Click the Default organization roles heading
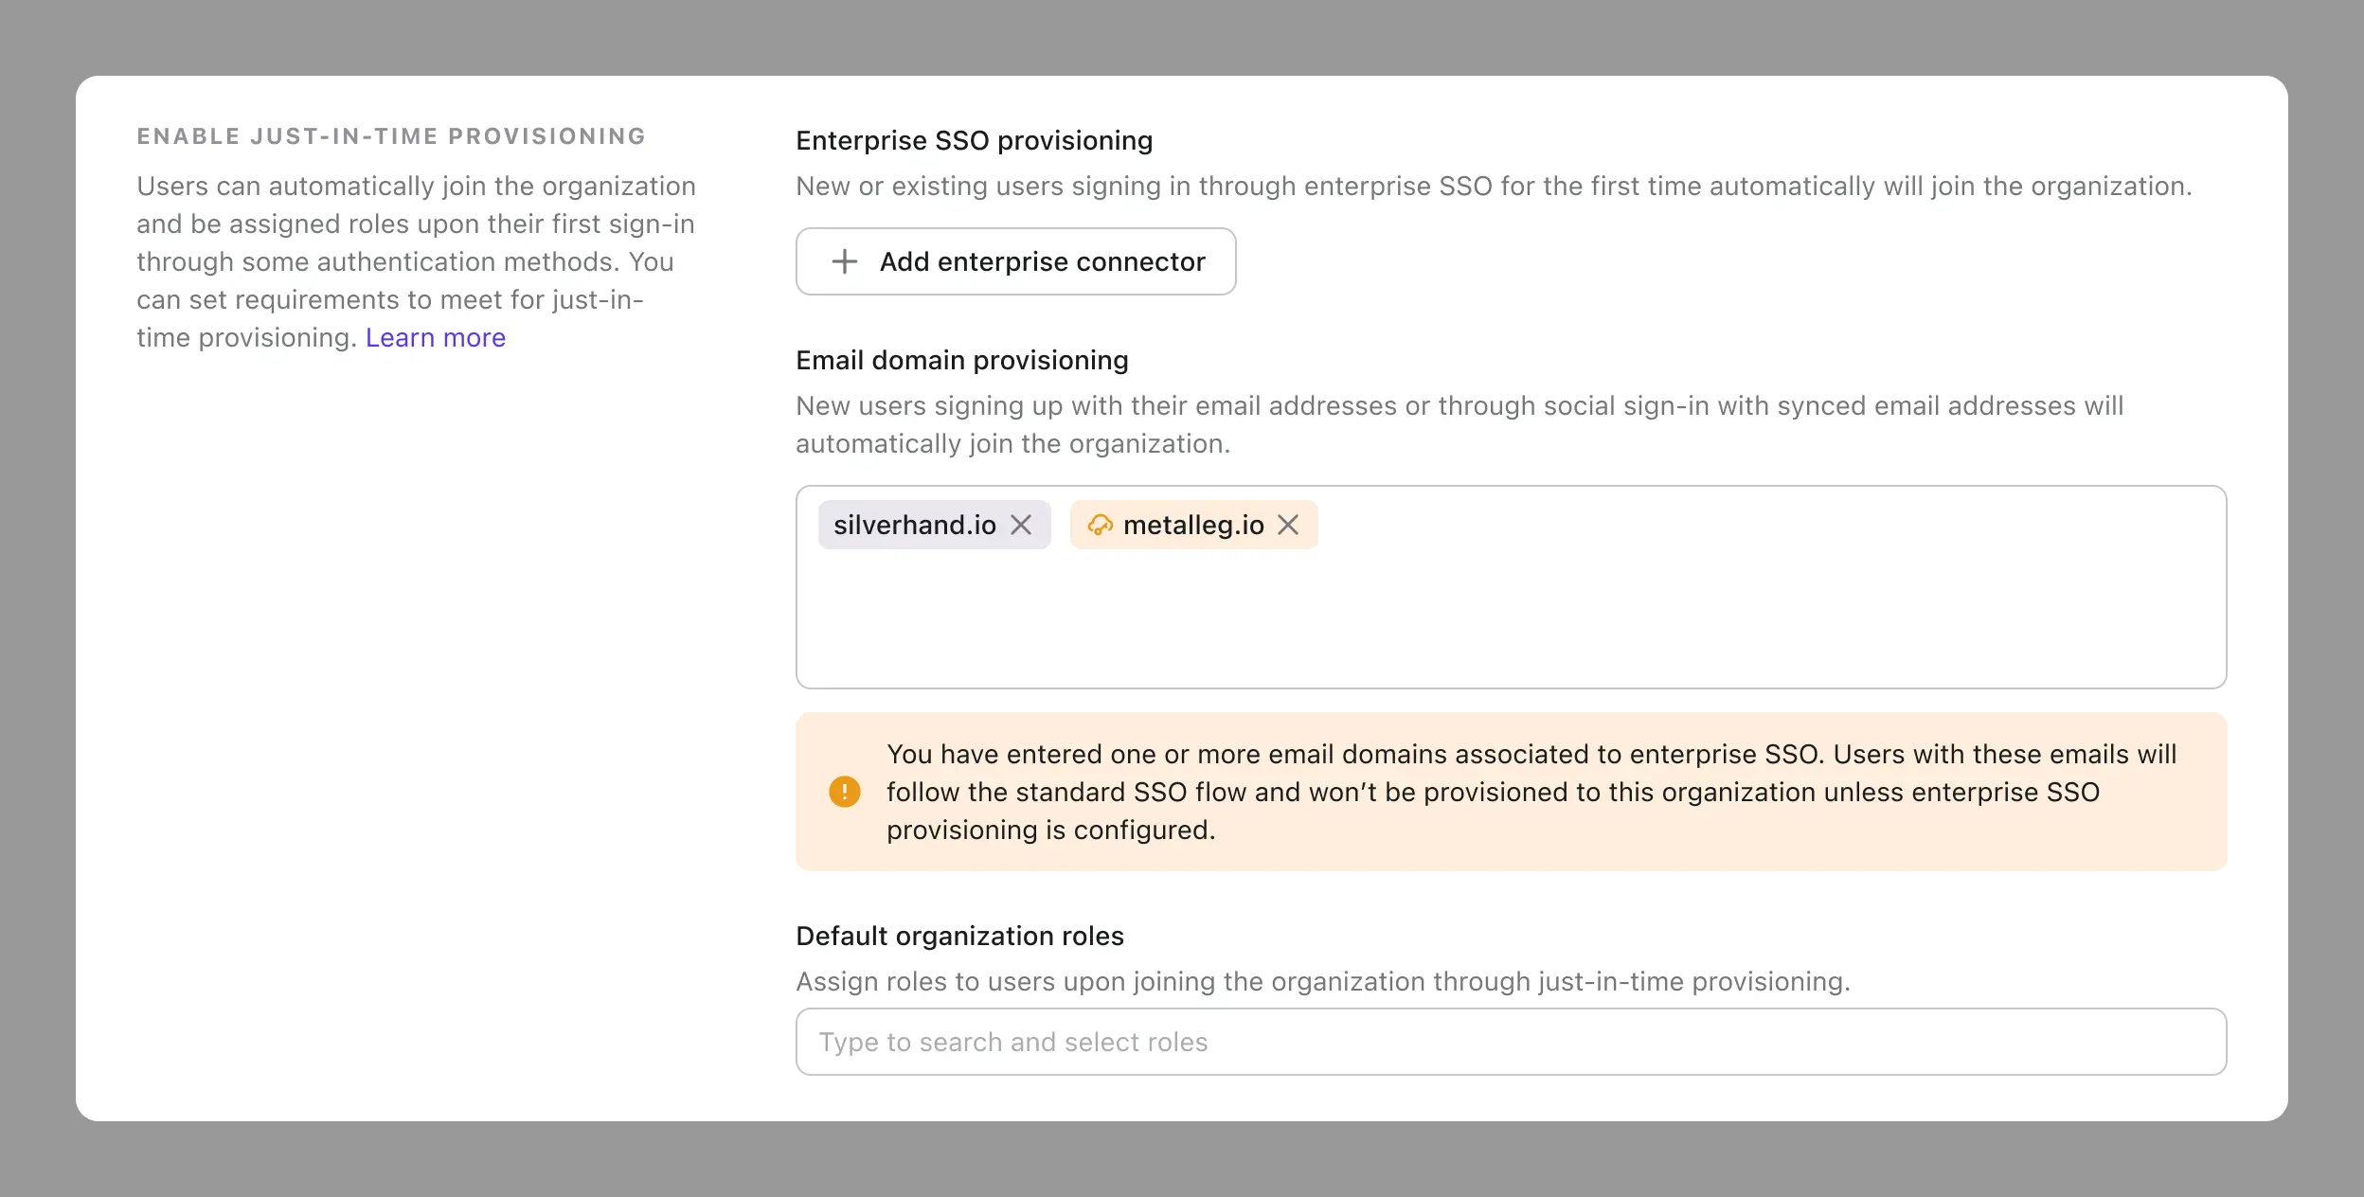This screenshot has height=1197, width=2364. [x=959, y=936]
